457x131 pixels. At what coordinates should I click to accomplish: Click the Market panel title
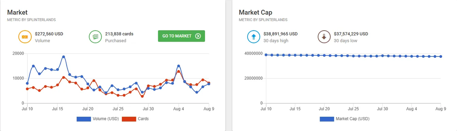click(17, 12)
